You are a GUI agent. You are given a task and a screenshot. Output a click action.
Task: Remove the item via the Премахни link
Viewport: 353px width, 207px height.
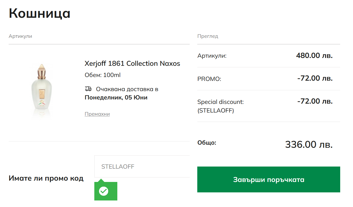97,114
